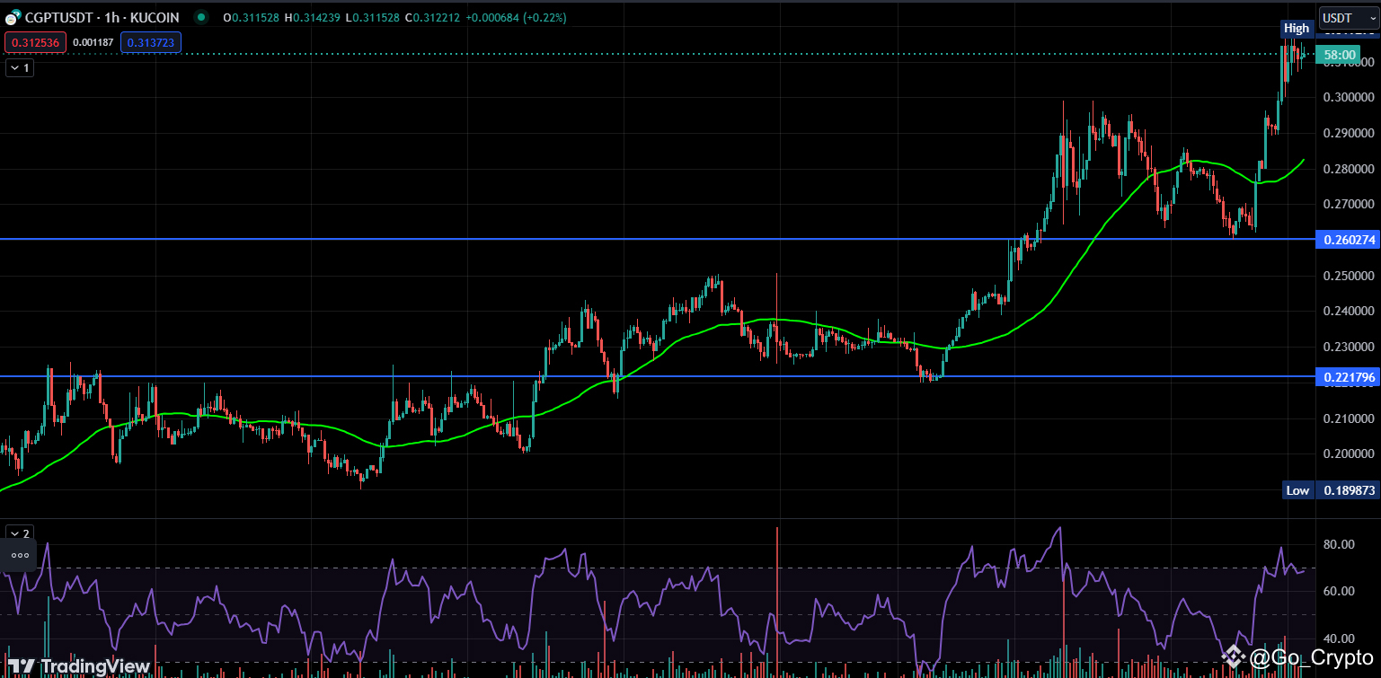
Task: Click the 0.280000 price axis label
Action: click(1348, 169)
